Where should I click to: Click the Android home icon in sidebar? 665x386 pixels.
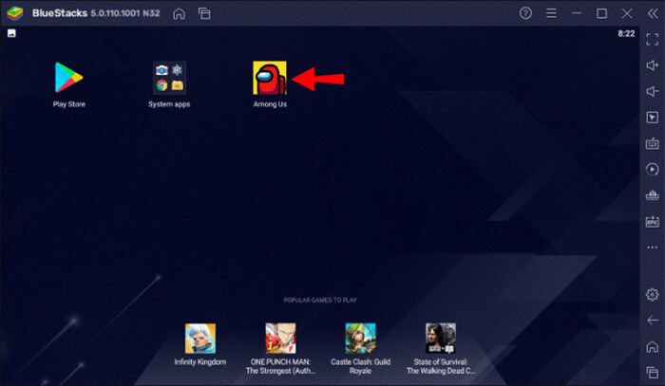pyautogui.click(x=653, y=346)
